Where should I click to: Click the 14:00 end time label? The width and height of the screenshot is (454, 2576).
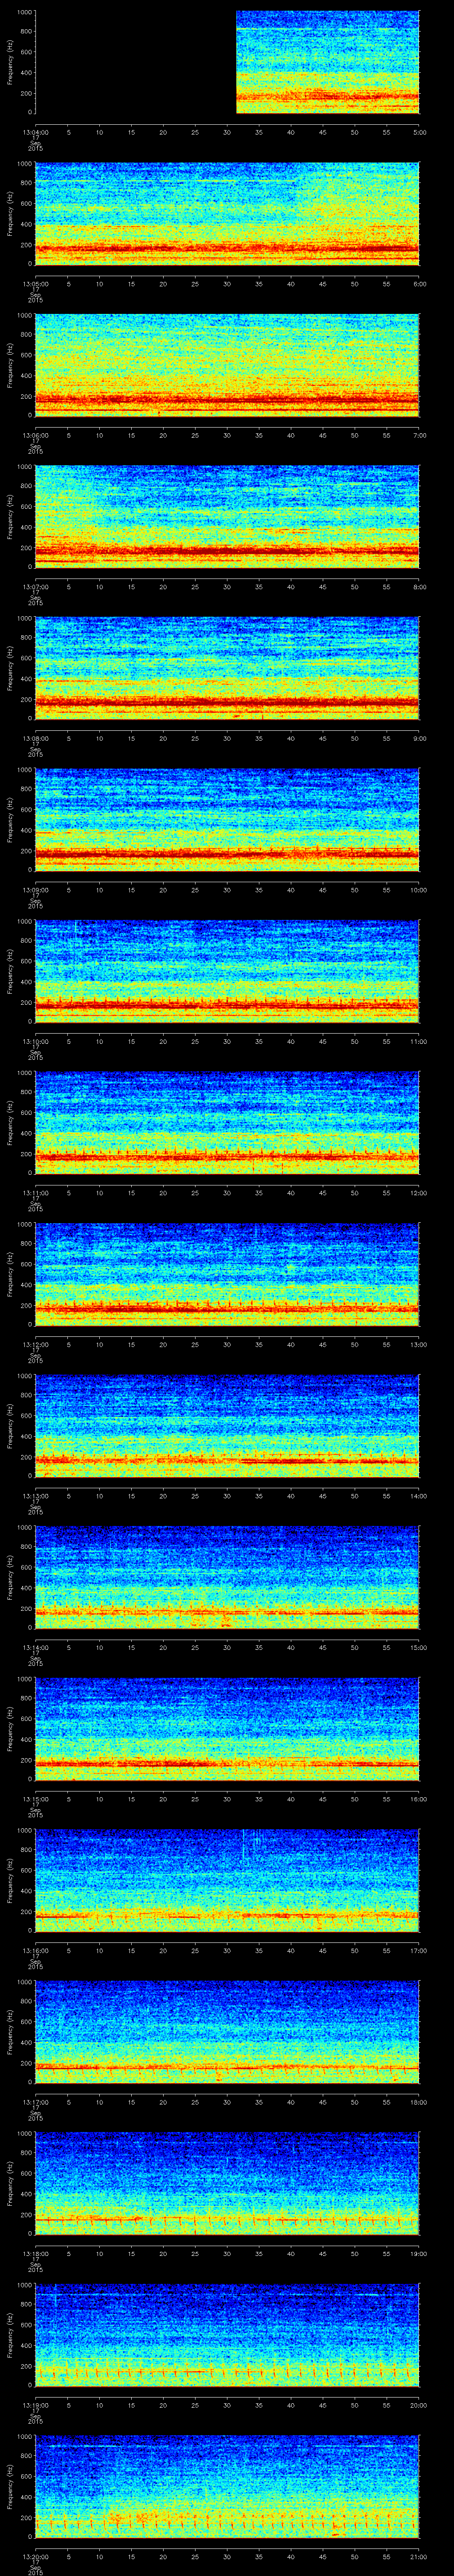click(419, 1496)
